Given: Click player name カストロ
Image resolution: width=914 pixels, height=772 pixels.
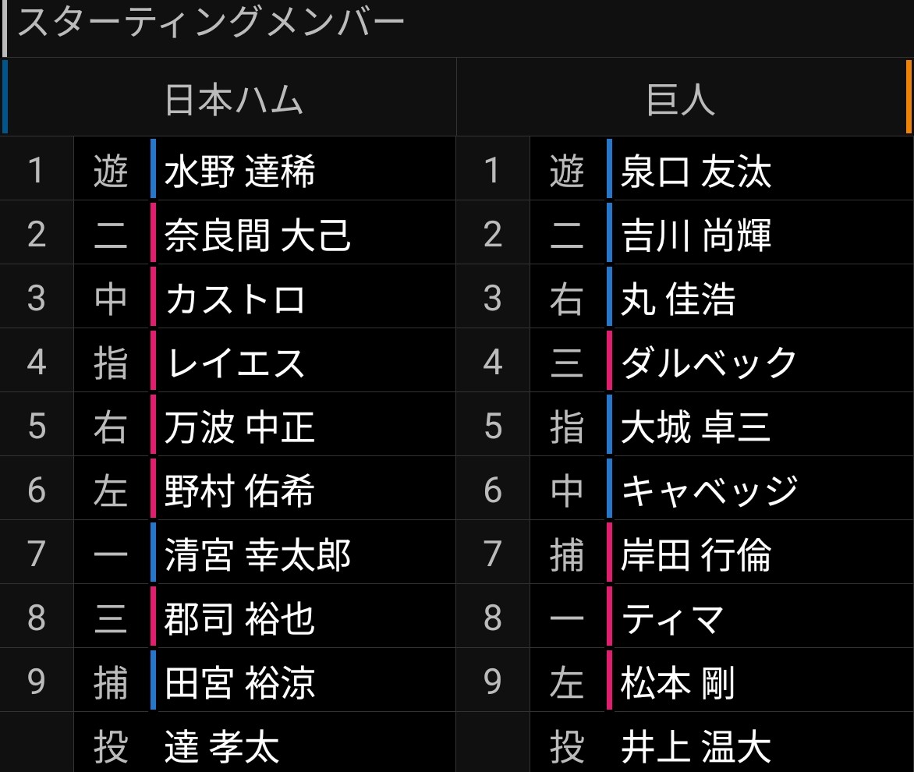Looking at the screenshot, I should [235, 299].
